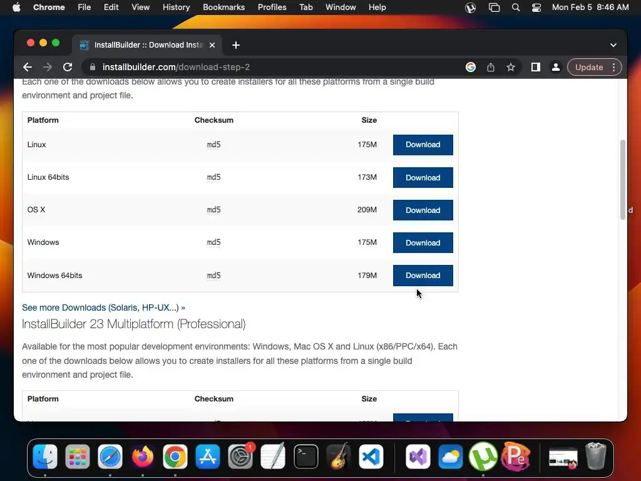Click the forward navigation arrow
The image size is (641, 481).
(48, 67)
